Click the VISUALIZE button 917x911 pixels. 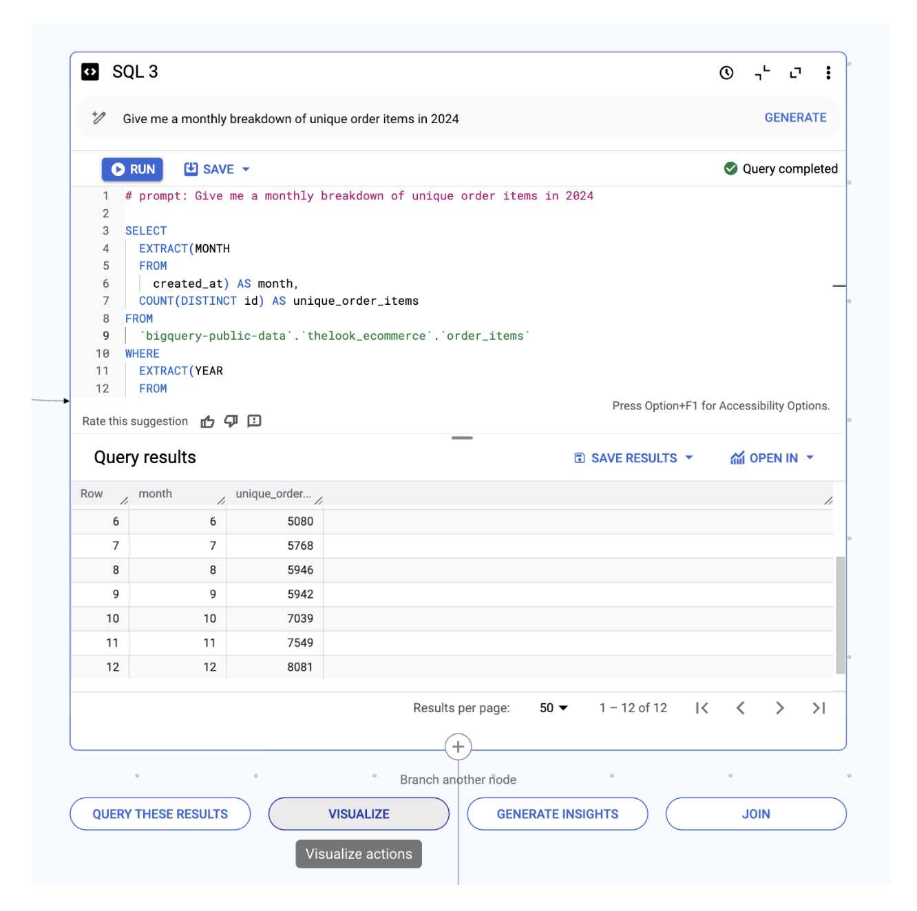tap(359, 814)
